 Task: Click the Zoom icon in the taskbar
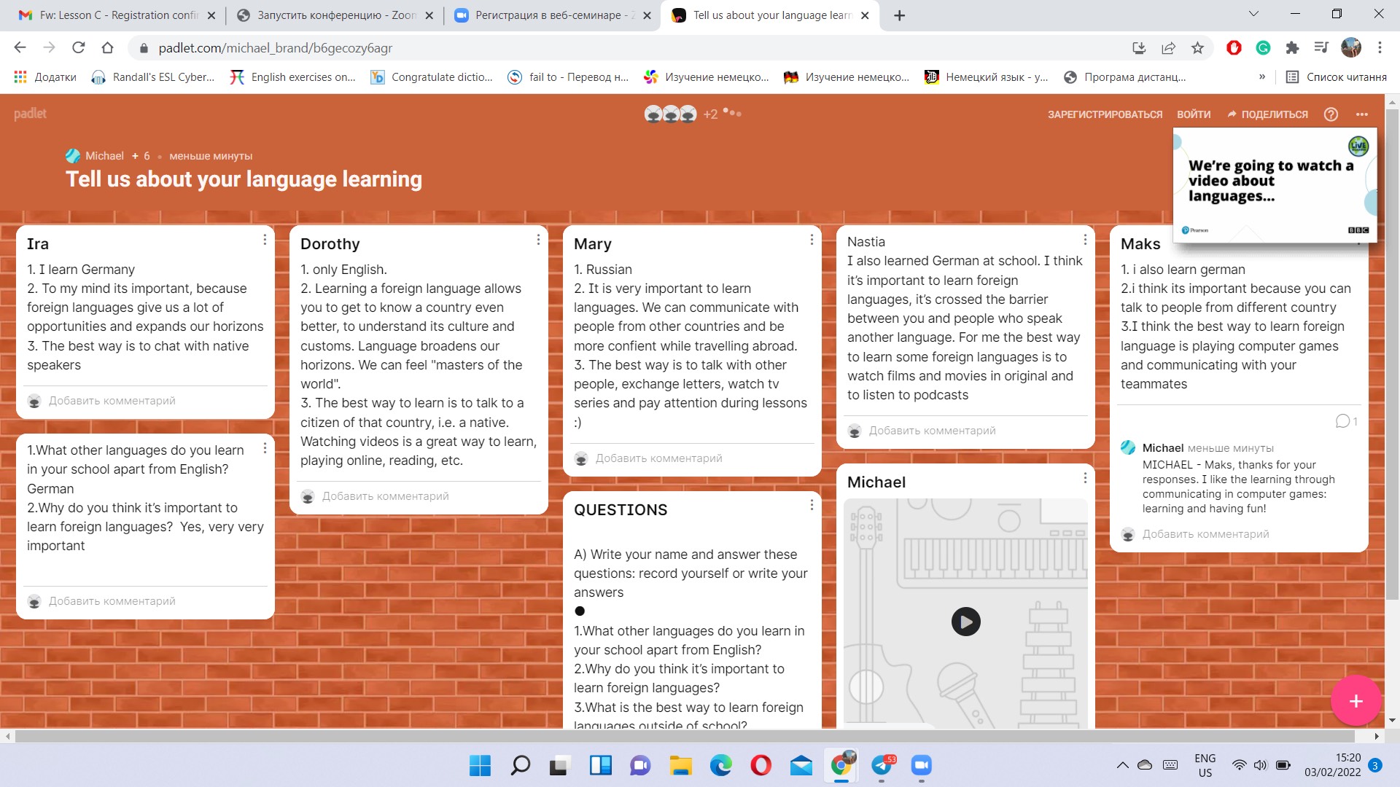point(921,765)
